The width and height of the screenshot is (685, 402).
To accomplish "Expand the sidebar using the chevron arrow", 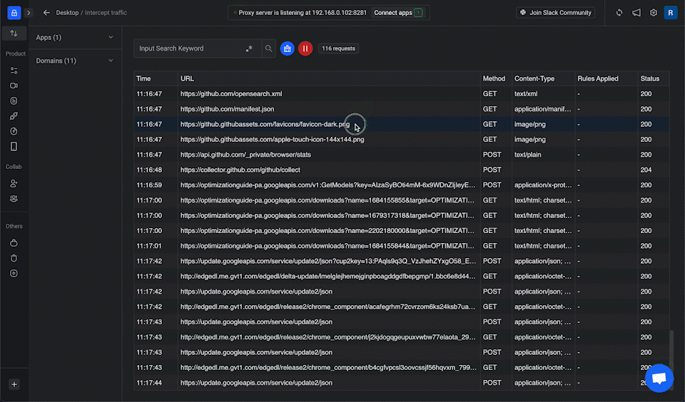I will tap(29, 13).
